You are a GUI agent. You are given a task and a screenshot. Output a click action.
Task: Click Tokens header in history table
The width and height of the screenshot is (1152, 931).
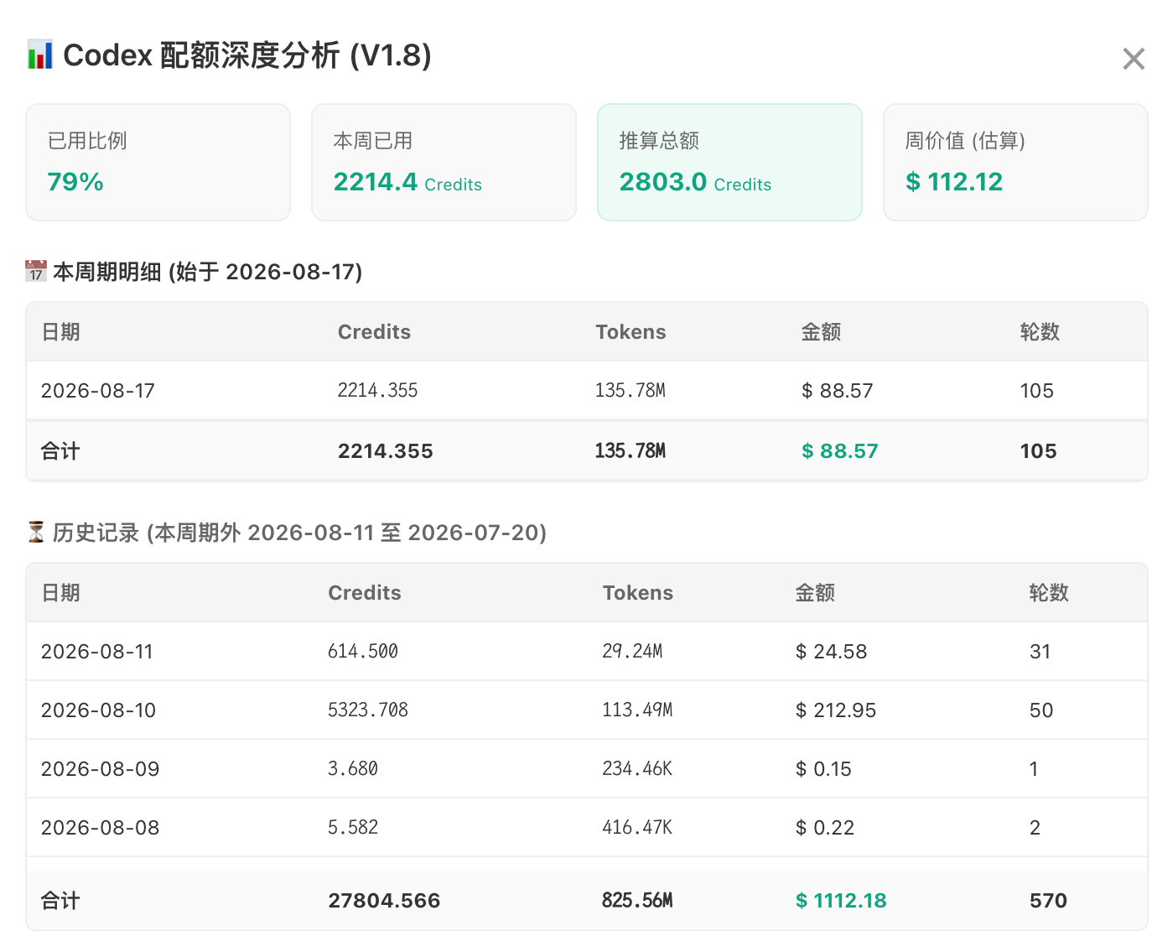tap(638, 593)
